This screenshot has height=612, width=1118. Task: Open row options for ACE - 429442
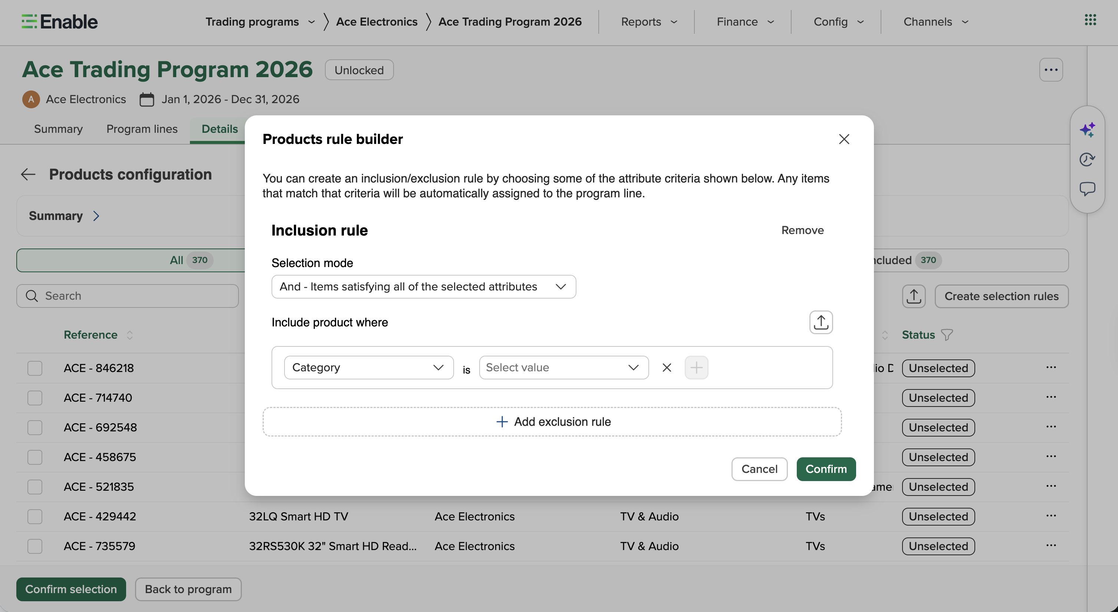click(x=1051, y=516)
